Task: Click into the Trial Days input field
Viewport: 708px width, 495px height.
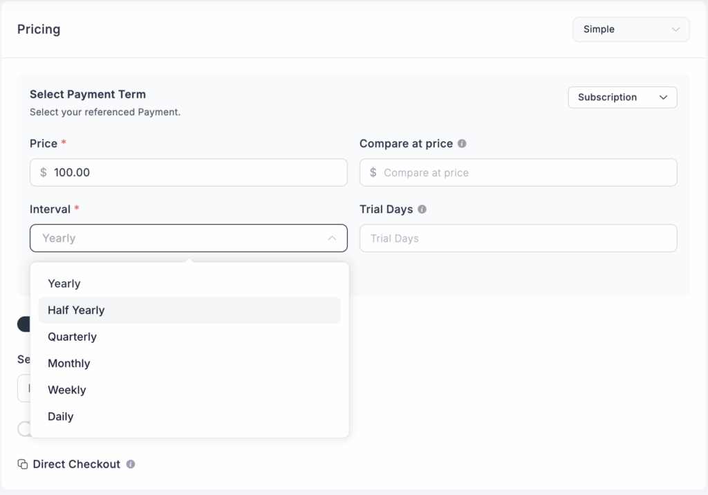Action: (x=519, y=239)
